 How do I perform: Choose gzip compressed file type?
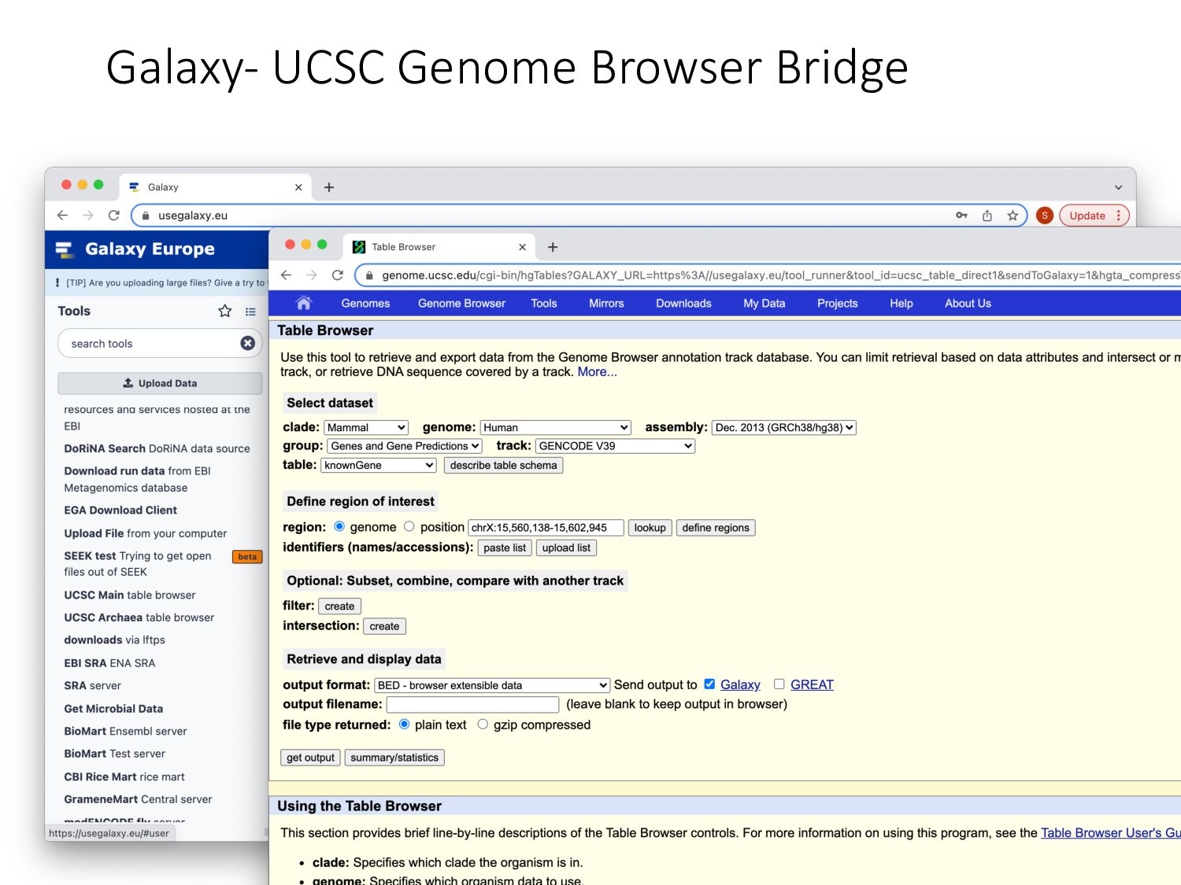483,725
